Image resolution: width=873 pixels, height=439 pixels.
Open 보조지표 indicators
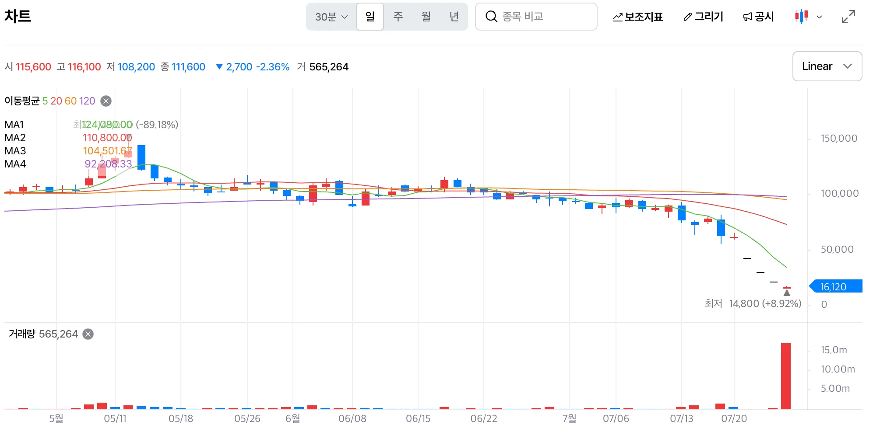click(x=638, y=17)
